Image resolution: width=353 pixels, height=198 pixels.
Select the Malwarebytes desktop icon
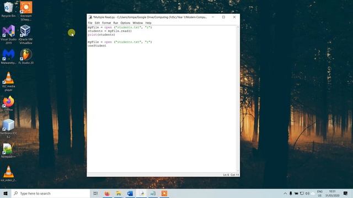coord(9,57)
